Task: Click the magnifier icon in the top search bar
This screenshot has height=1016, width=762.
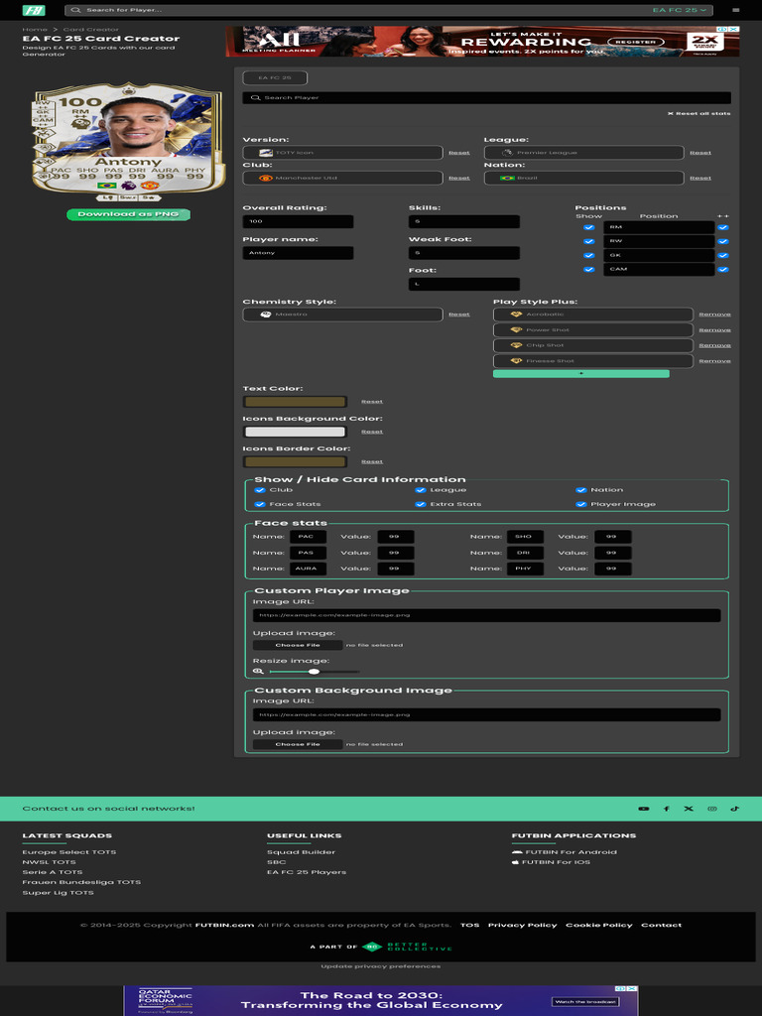Action: 75,10
